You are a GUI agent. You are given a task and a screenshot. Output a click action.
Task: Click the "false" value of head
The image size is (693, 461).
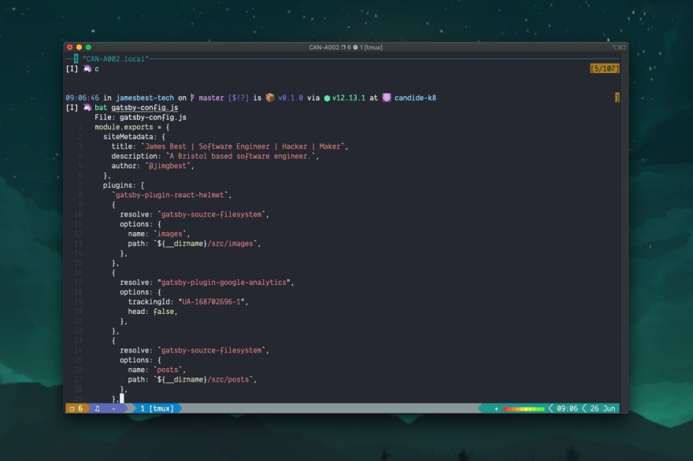point(164,312)
